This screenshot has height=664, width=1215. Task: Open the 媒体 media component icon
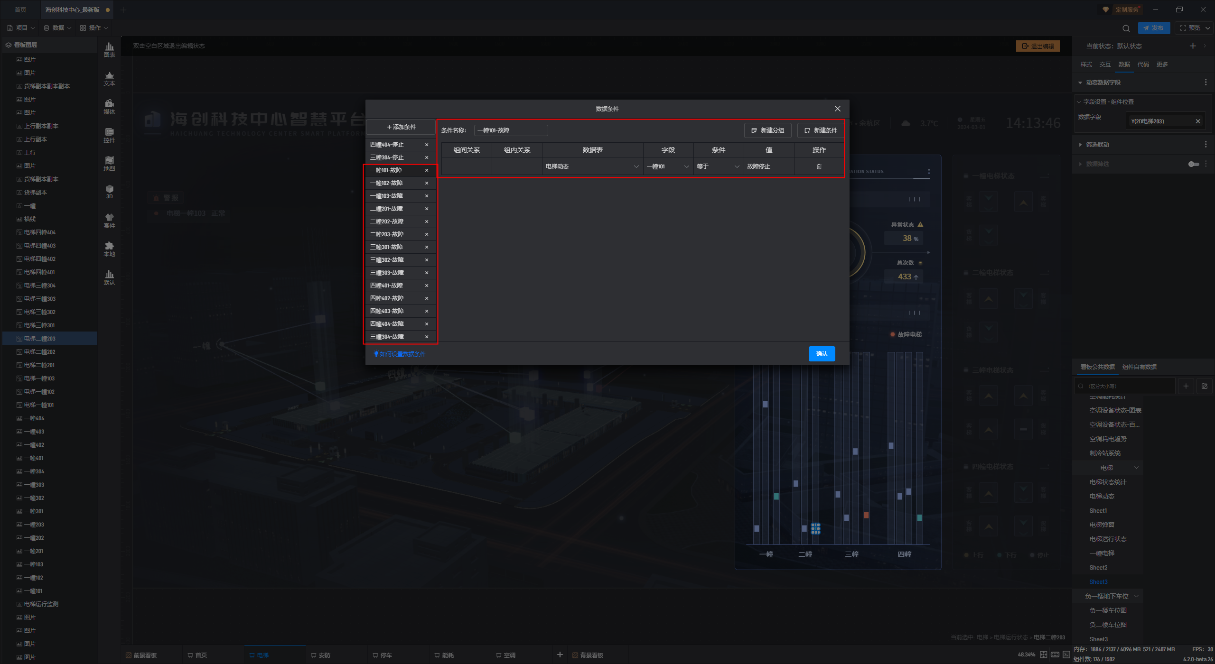pos(109,106)
